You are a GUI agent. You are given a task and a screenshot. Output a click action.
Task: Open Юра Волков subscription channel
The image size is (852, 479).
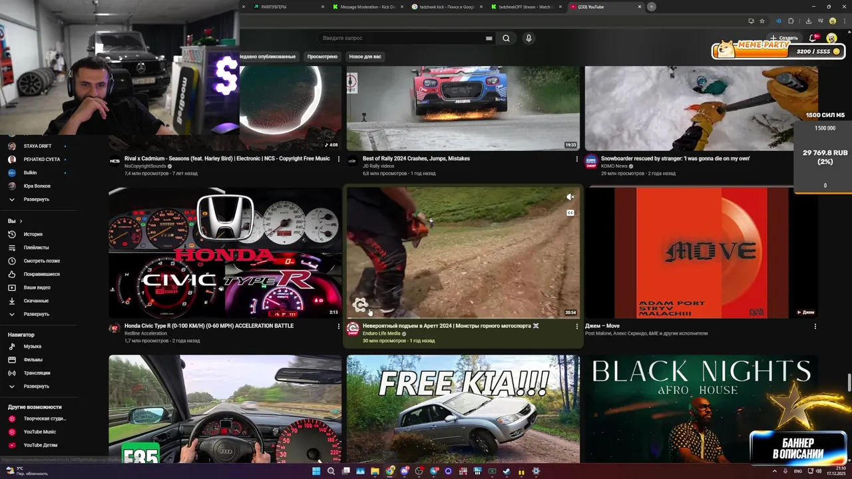tap(37, 186)
